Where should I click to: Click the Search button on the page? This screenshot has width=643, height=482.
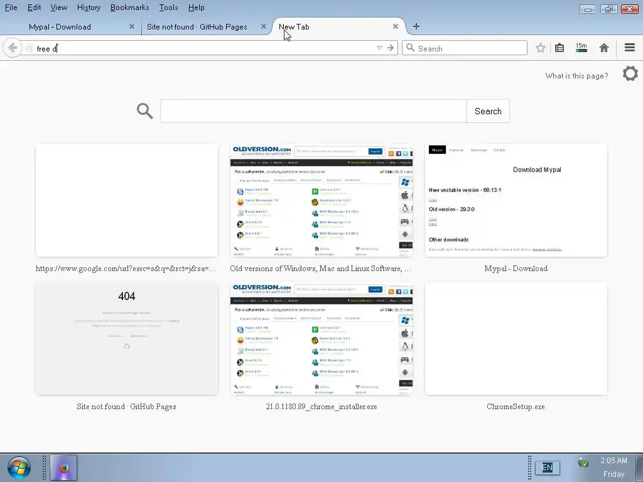(488, 111)
